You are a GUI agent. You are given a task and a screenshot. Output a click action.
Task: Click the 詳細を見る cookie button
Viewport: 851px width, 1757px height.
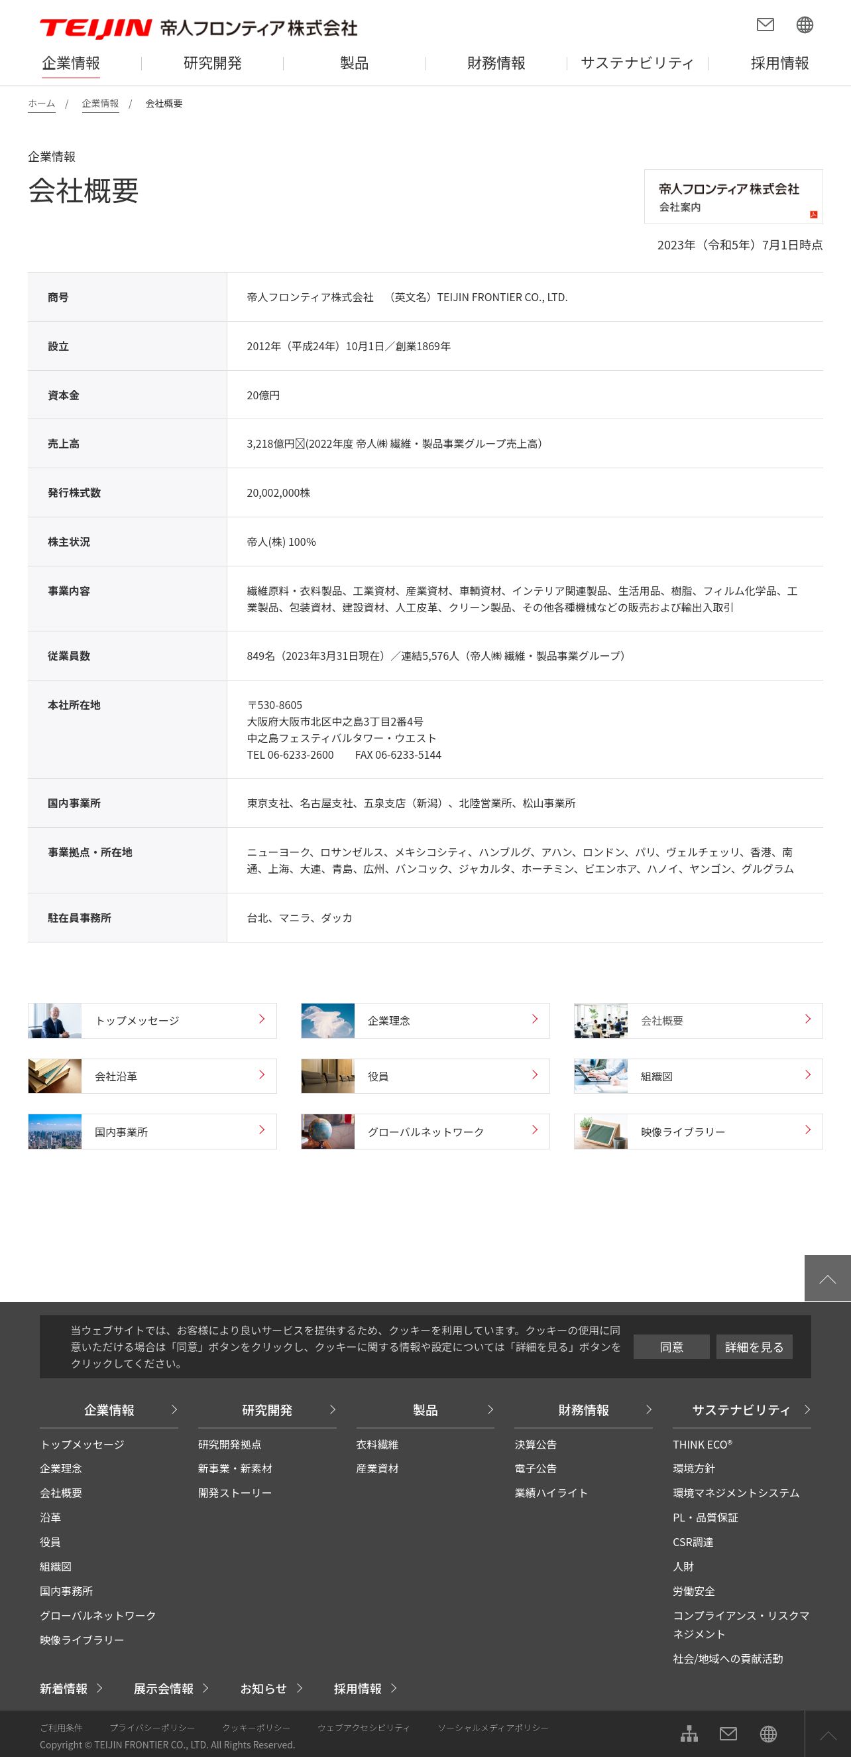tap(754, 1346)
